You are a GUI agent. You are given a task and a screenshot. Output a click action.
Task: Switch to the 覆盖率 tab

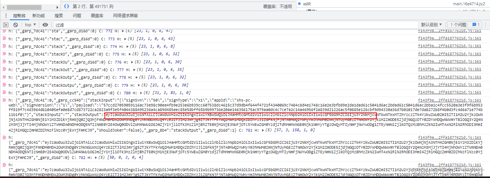(x=97, y=16)
